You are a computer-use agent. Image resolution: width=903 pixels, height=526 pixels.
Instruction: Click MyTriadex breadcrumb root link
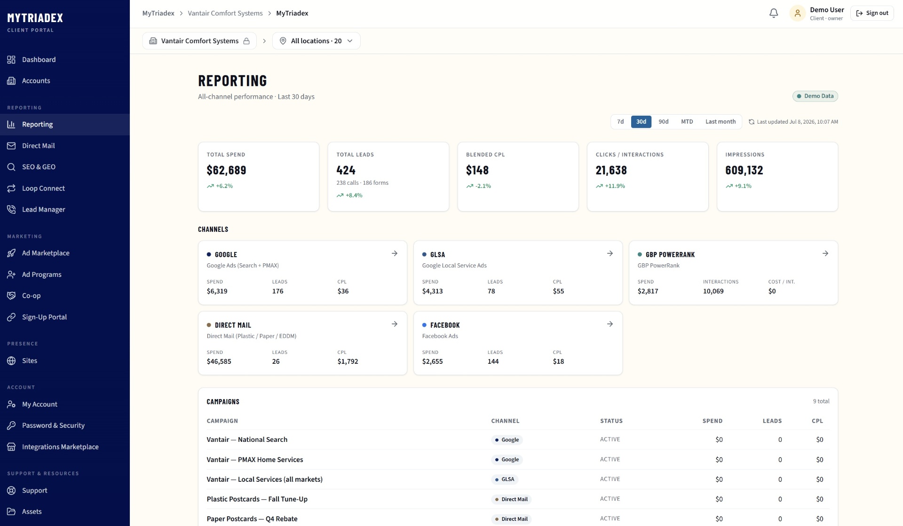point(158,13)
